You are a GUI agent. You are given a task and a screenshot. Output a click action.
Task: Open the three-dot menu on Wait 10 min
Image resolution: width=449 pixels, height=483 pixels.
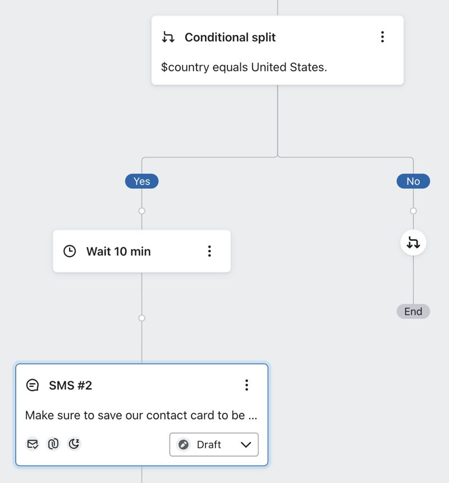(x=209, y=252)
